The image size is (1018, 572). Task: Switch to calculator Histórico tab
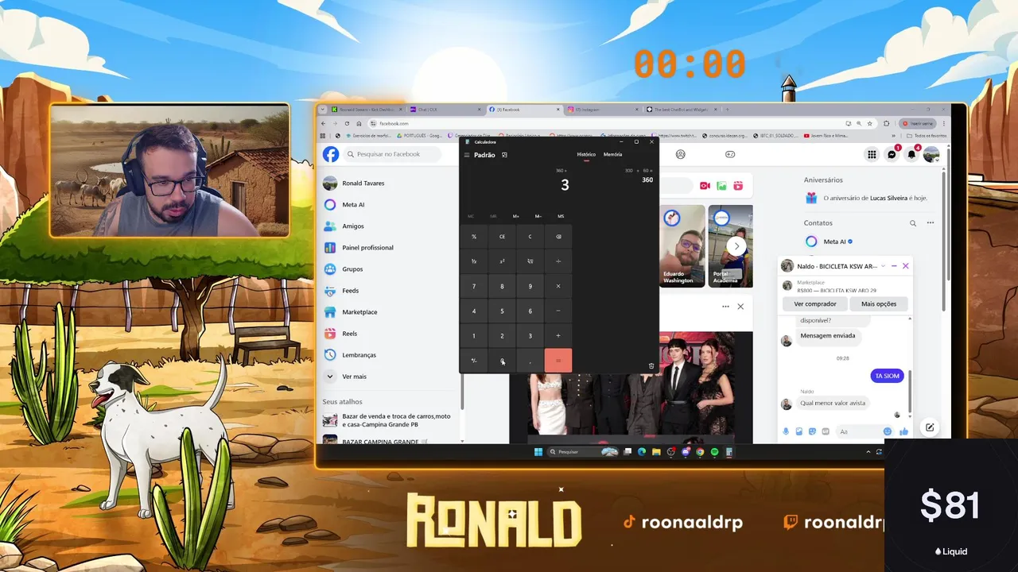(x=586, y=155)
